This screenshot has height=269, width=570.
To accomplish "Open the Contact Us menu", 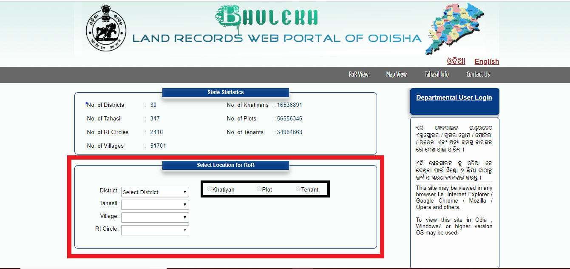I will (478, 74).
